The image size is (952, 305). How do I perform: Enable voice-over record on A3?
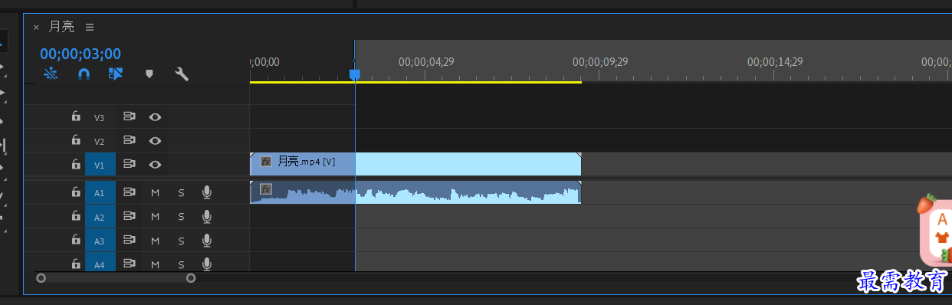(206, 241)
